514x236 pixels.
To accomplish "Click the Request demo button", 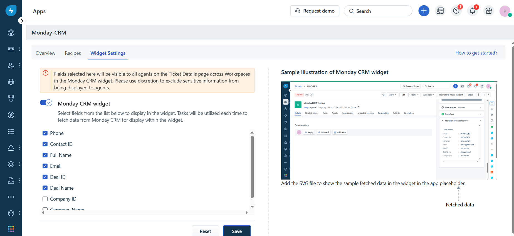I will pyautogui.click(x=315, y=11).
